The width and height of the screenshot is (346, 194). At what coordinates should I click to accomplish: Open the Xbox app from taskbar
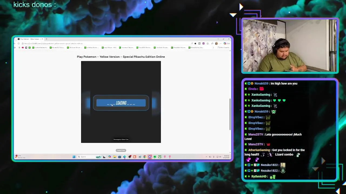(x=160, y=157)
